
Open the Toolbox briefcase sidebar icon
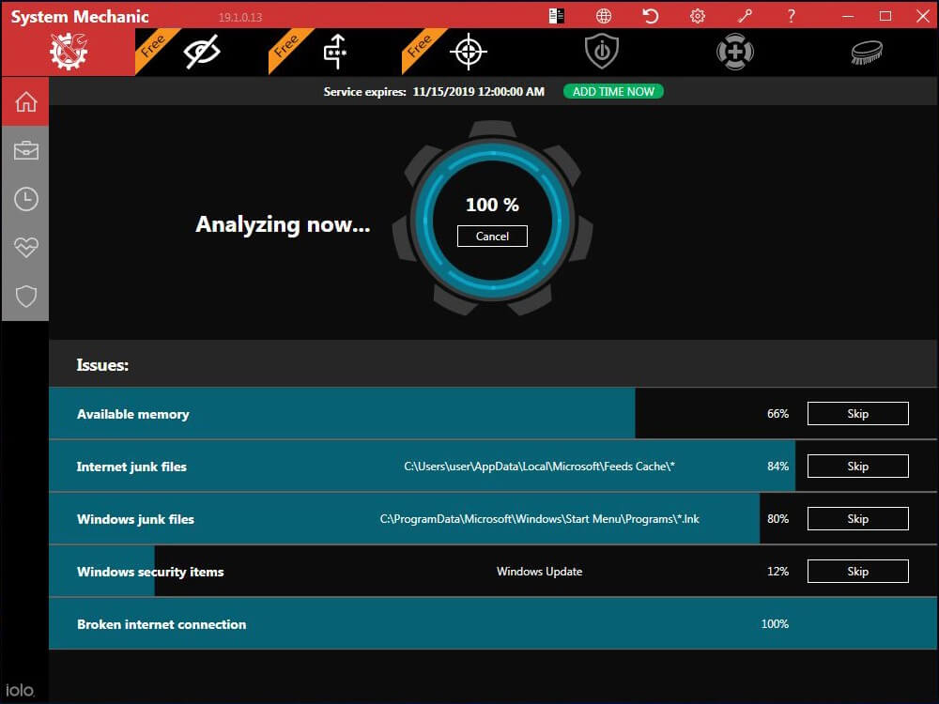point(25,150)
